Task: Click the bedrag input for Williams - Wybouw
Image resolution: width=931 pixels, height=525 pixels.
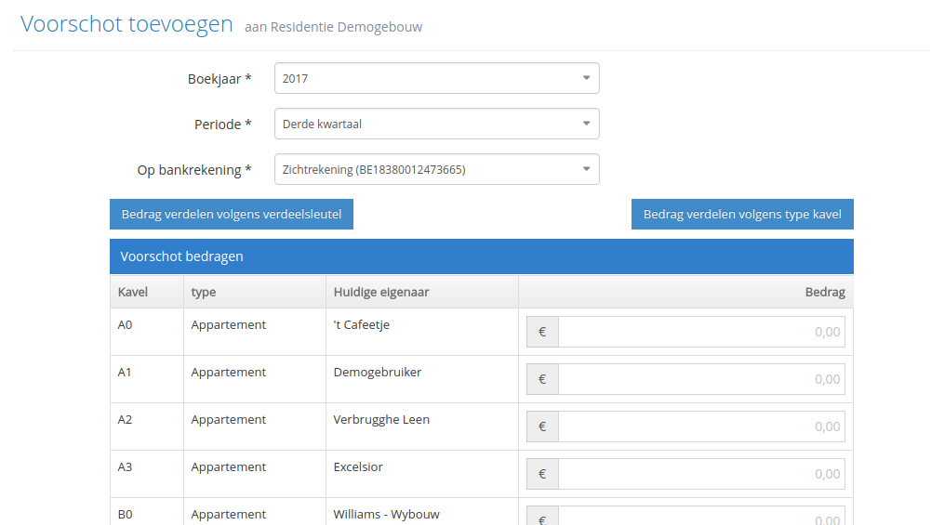Action: pyautogui.click(x=701, y=516)
